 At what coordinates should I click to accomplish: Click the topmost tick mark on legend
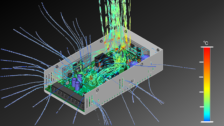tap(202, 62)
